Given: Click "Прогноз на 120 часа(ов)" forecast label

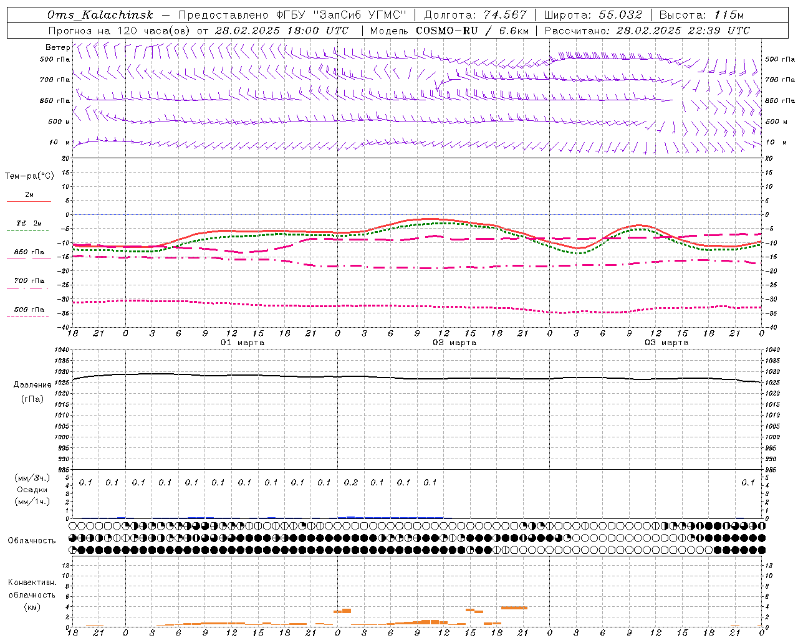Looking at the screenshot, I should point(120,31).
